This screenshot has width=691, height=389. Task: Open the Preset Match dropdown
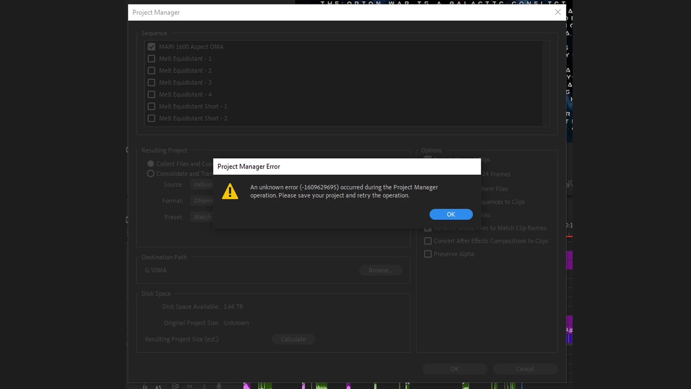pos(202,217)
